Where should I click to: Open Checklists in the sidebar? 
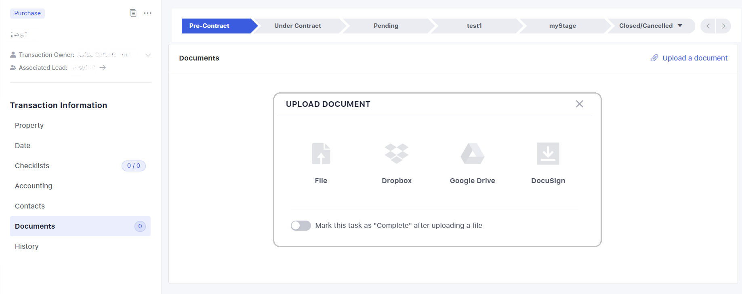(32, 166)
